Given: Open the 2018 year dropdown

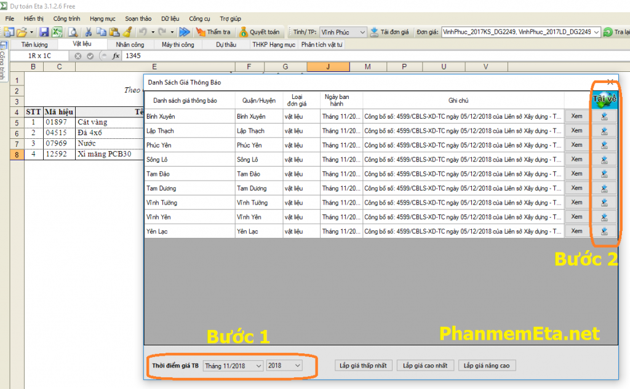Looking at the screenshot, I should (298, 366).
